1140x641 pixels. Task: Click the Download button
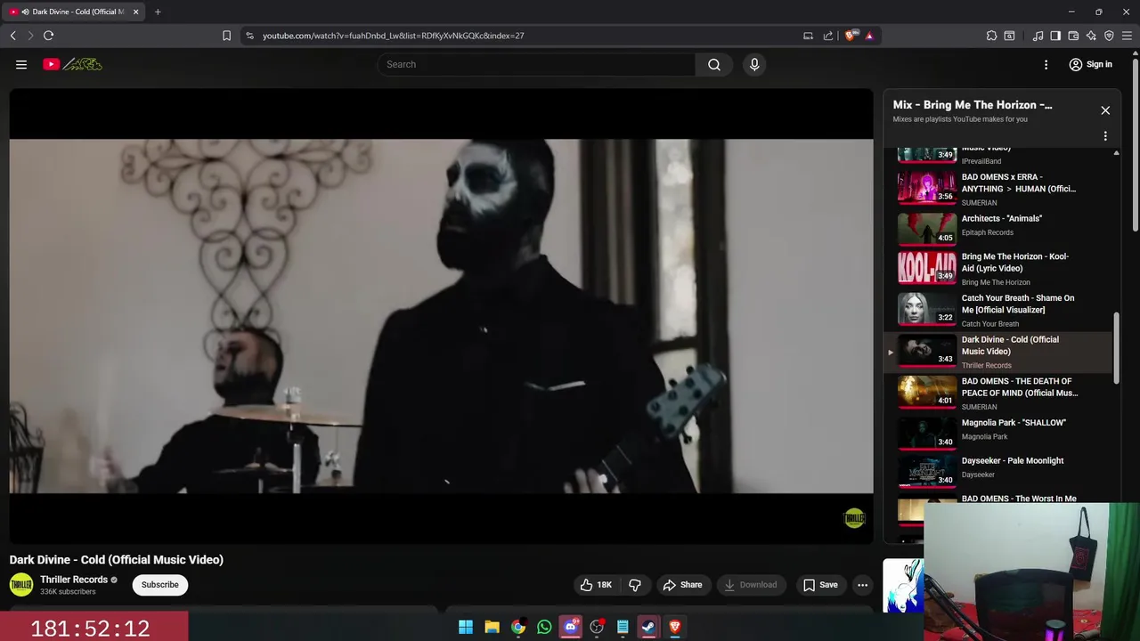click(751, 585)
